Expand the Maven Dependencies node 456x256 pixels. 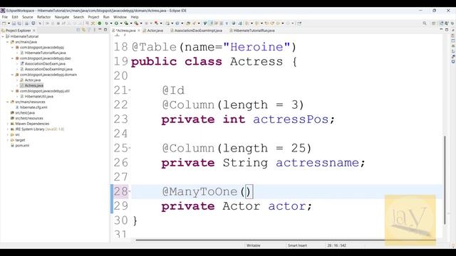[8, 124]
